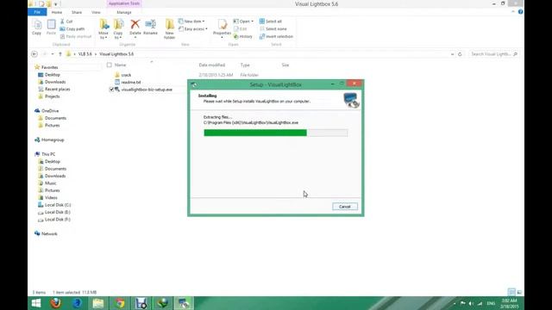Switch to the Home ribbon tab
Viewport: 552px width, 310px height.
[x=57, y=12]
